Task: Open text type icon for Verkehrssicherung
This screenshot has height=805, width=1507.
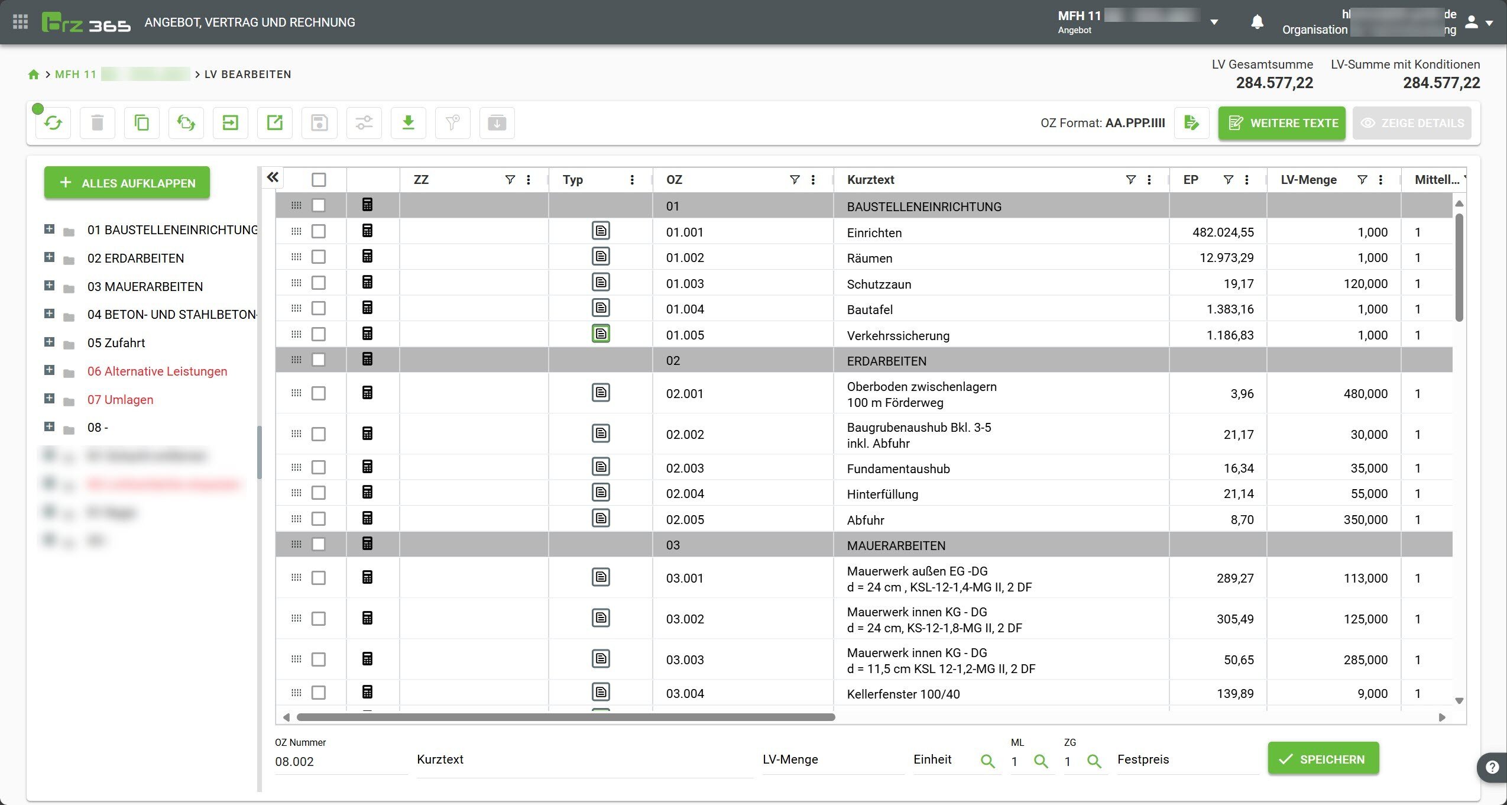Action: (x=601, y=334)
